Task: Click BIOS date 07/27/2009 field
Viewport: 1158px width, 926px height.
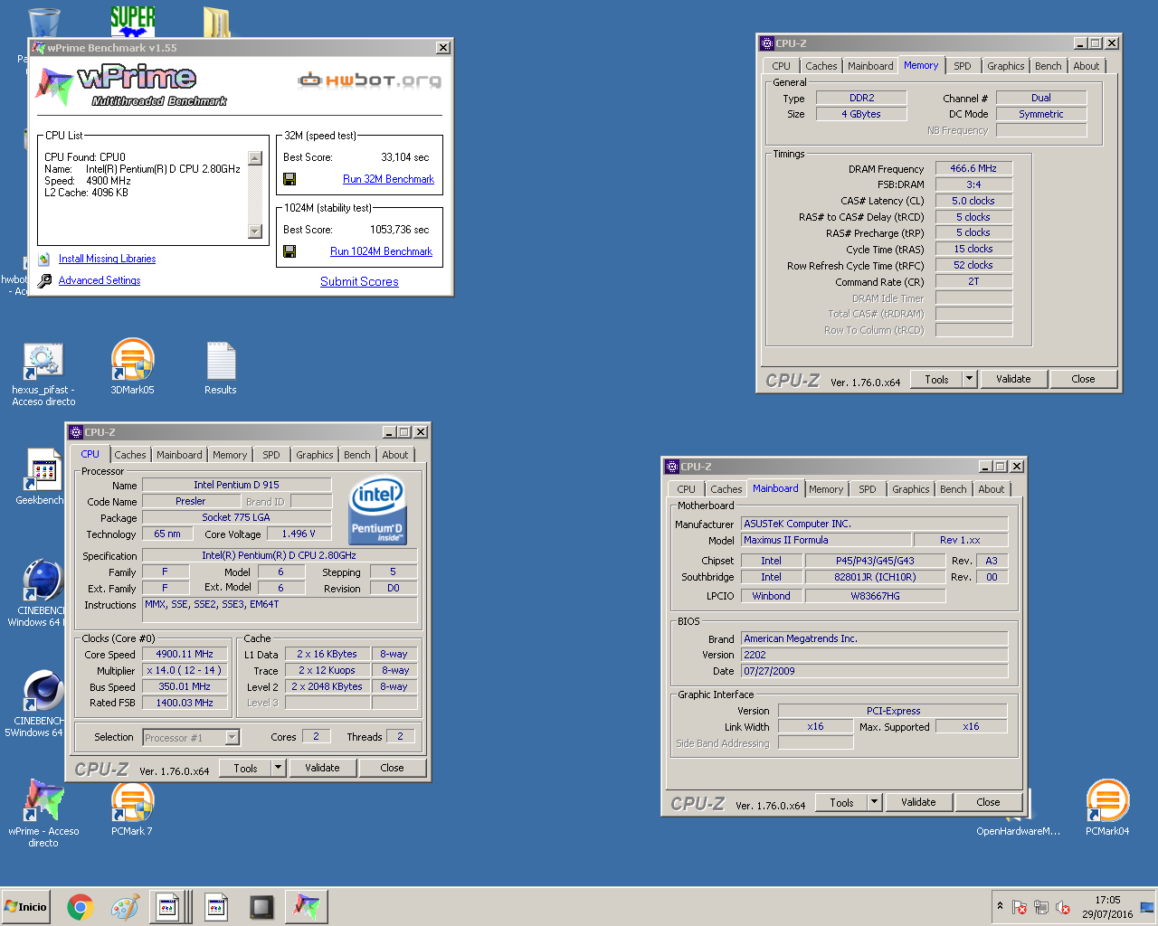Action: coord(875,671)
